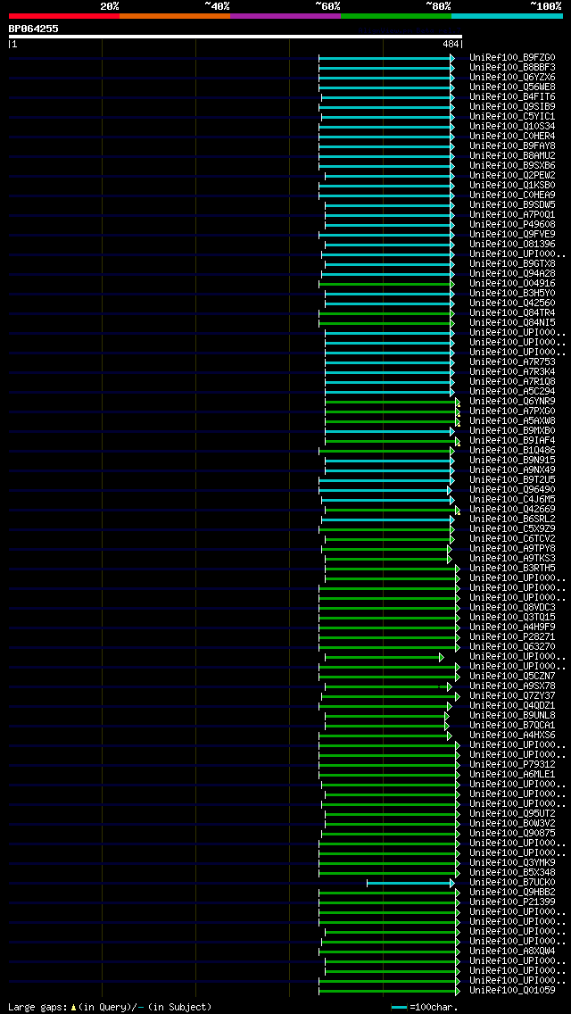Select the UniRef100_B9FAY8 label

tap(512, 146)
